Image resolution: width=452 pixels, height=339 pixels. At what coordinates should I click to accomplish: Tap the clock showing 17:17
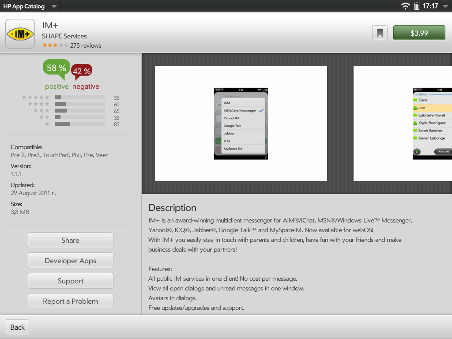pos(430,6)
